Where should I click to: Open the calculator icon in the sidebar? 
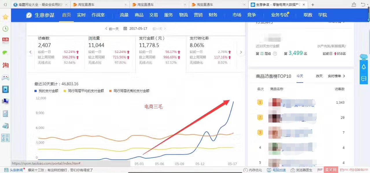[5, 113]
